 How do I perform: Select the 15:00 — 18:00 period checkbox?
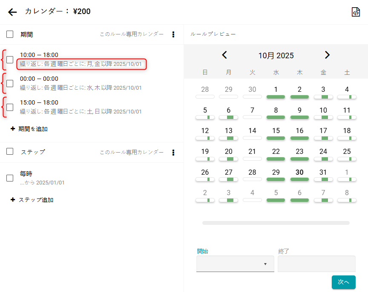point(10,107)
